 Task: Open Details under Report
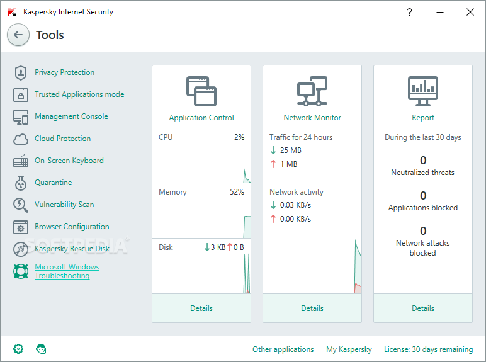[x=423, y=308]
